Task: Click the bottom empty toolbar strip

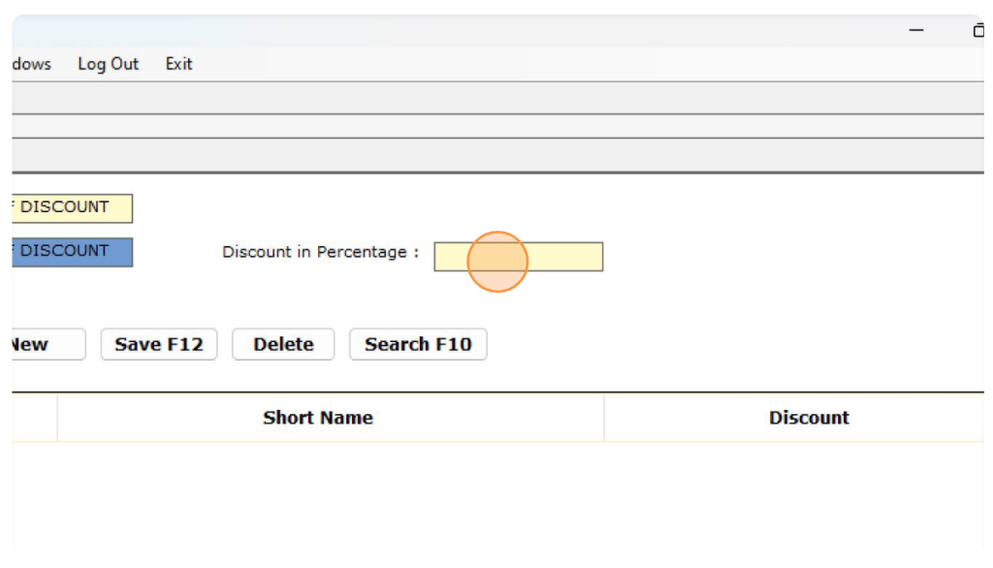Action: (x=485, y=155)
